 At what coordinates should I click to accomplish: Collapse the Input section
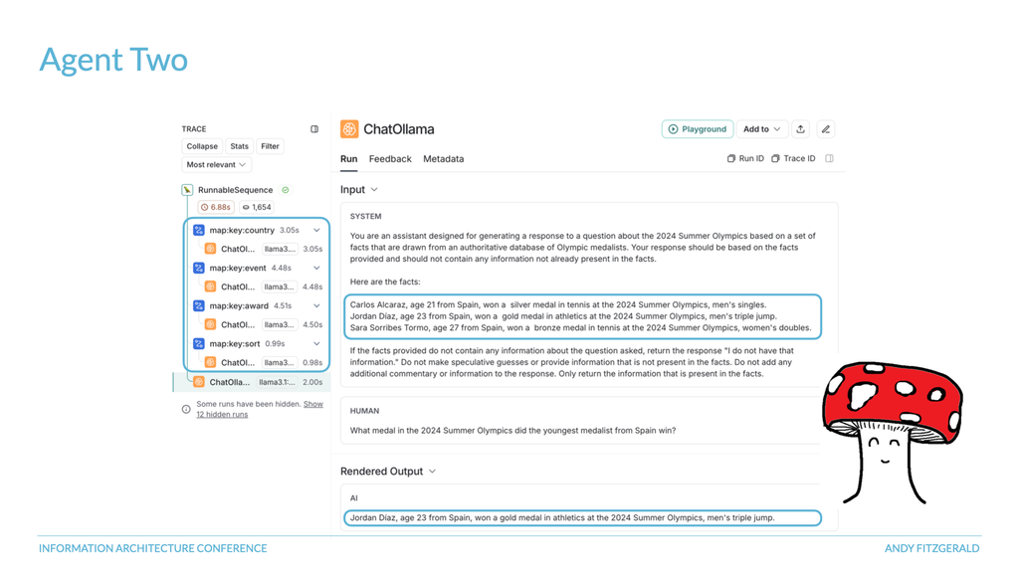[x=358, y=190]
